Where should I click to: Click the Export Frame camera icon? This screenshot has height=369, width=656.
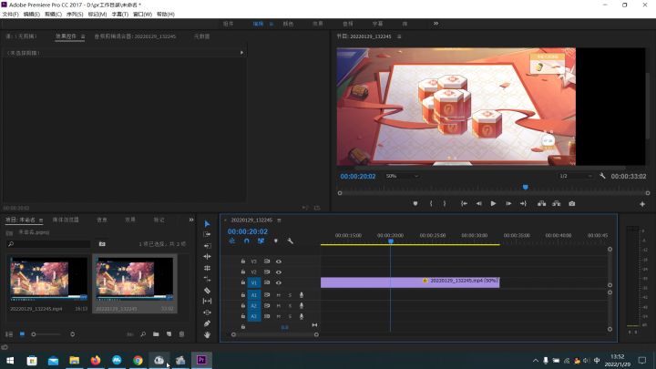571,204
